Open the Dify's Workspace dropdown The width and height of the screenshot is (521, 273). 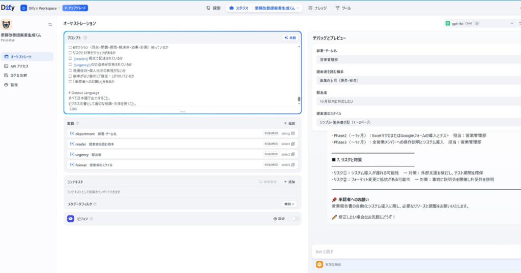pyautogui.click(x=40, y=8)
